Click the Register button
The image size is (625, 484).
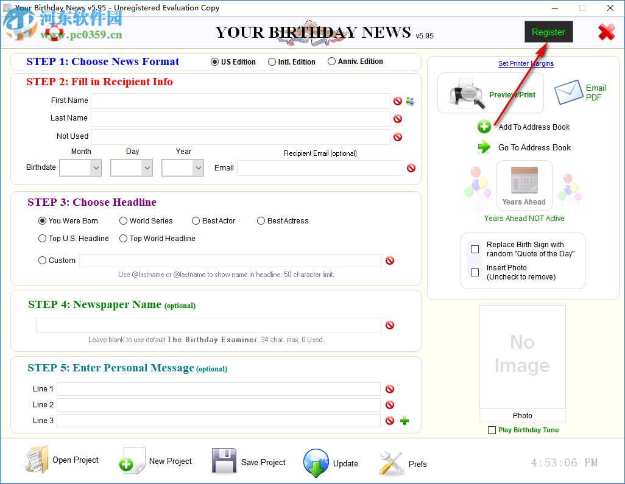click(x=548, y=32)
